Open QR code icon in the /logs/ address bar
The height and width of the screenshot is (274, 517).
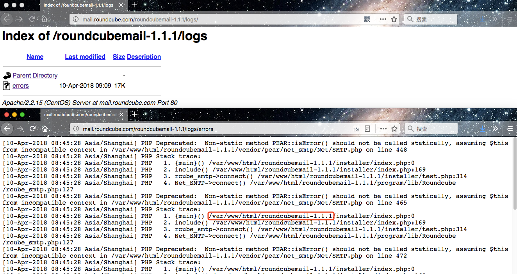coord(367,19)
